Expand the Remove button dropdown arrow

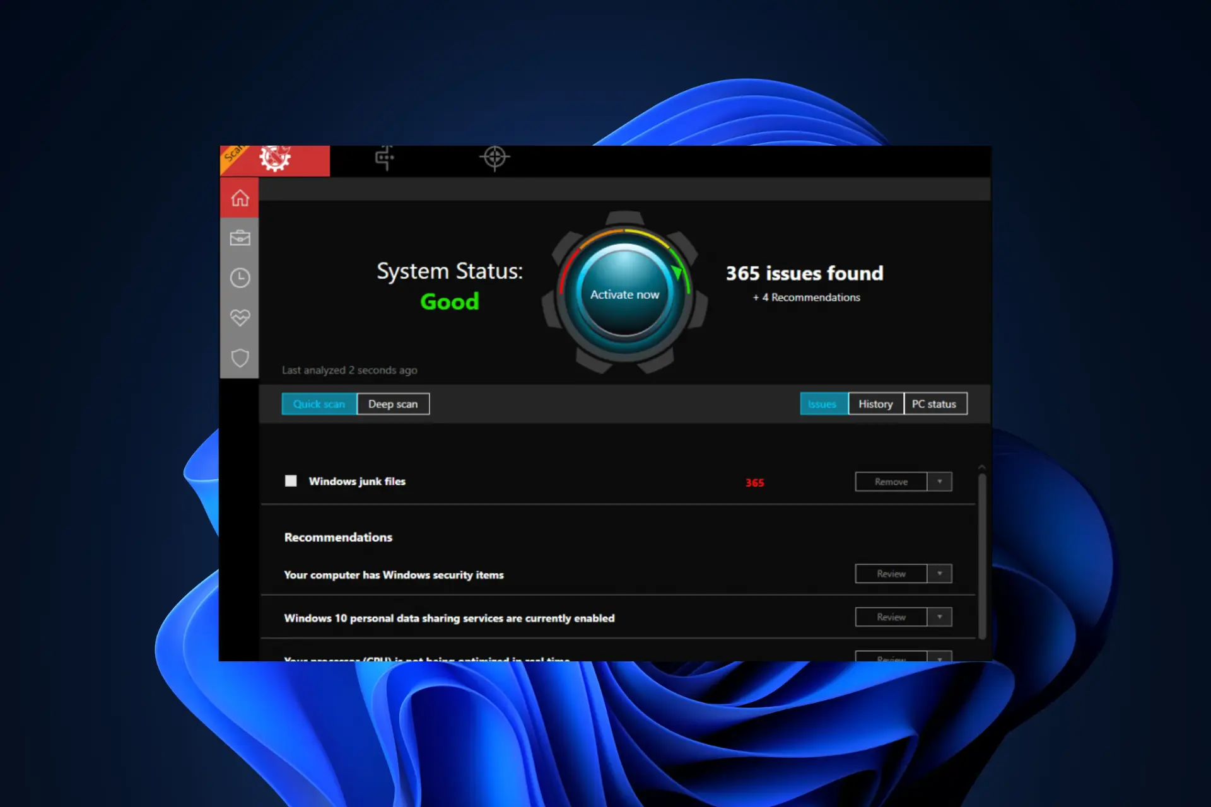(939, 482)
